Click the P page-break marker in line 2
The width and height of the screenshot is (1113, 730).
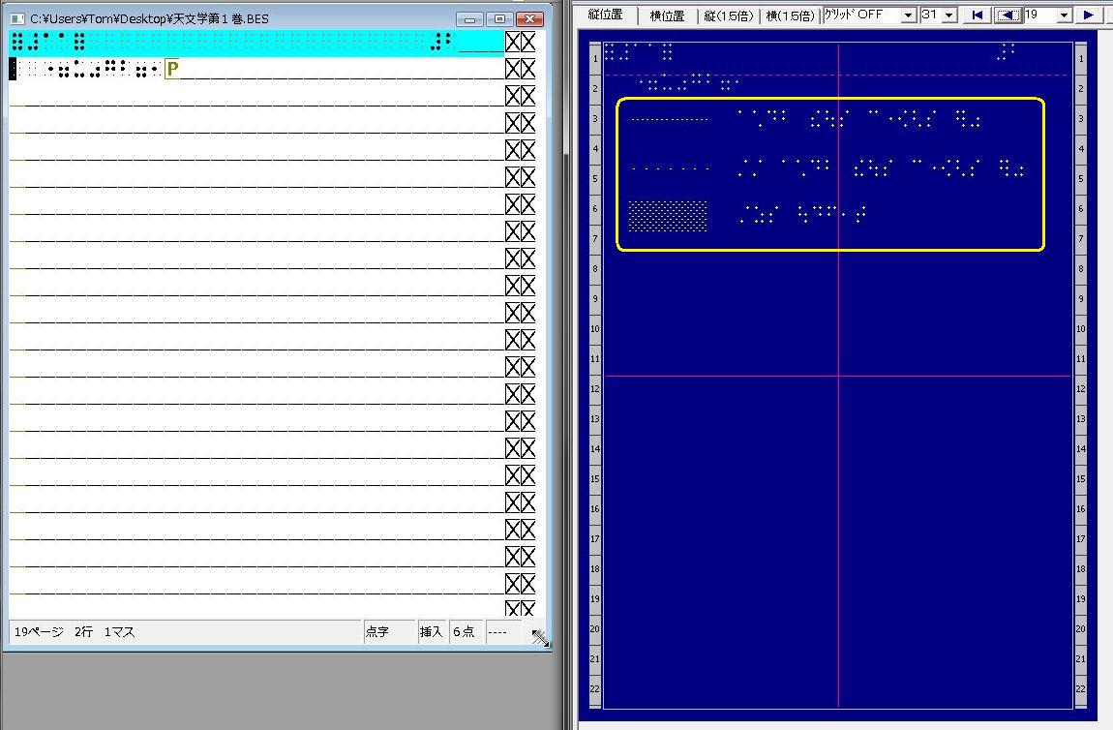coord(172,69)
